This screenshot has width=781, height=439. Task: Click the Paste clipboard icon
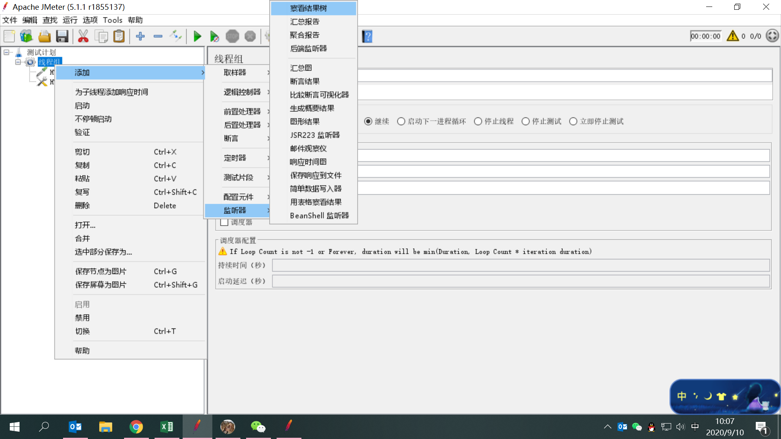coord(119,37)
